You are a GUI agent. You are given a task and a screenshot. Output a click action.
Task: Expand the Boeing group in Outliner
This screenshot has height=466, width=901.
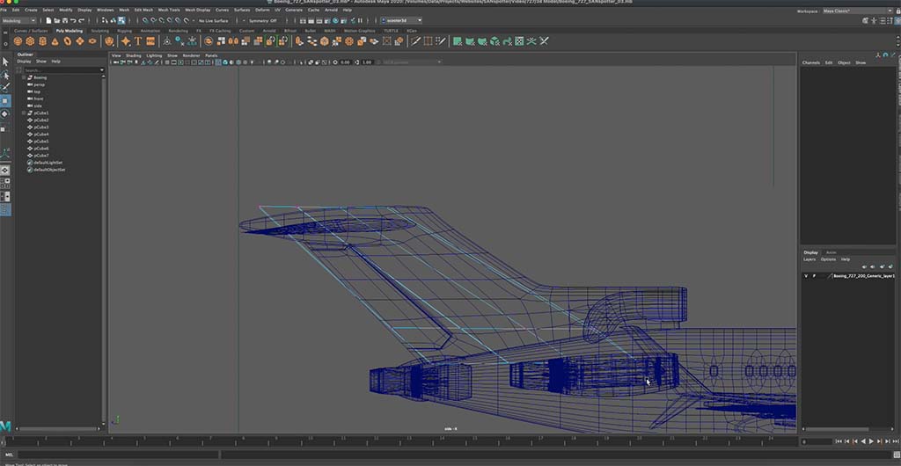point(25,77)
